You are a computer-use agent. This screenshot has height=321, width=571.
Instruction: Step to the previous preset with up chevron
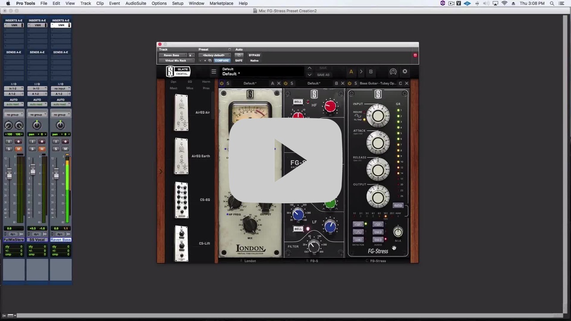click(x=309, y=68)
